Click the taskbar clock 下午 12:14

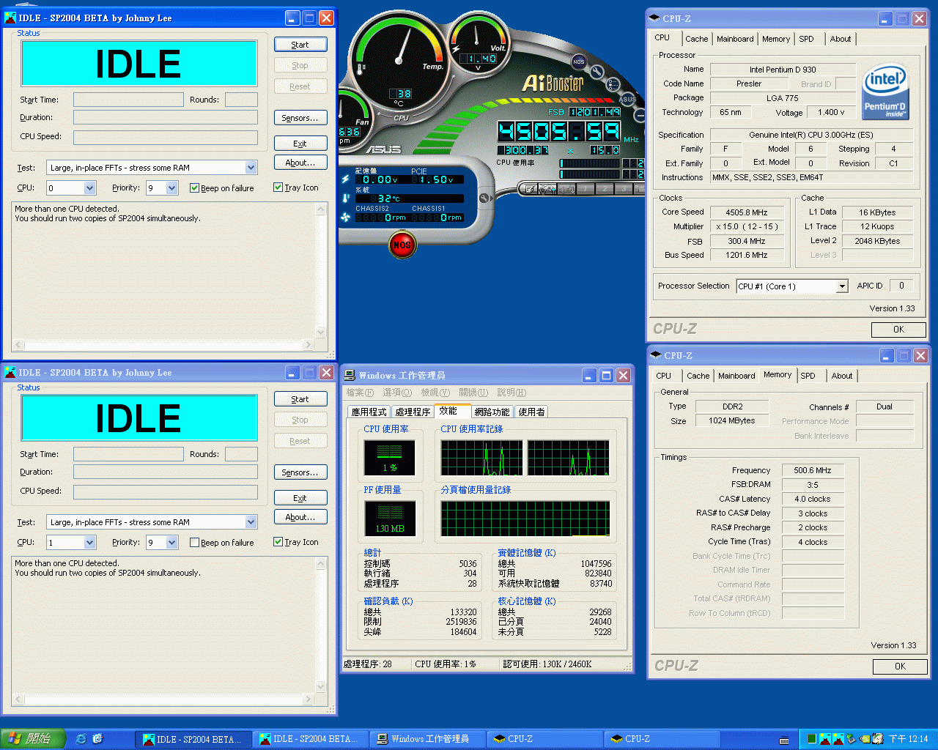(x=909, y=739)
